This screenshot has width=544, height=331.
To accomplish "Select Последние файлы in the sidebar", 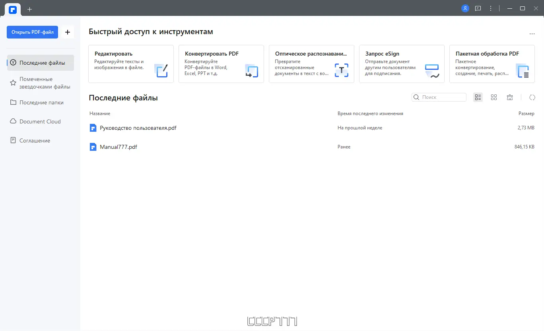I will [x=41, y=63].
